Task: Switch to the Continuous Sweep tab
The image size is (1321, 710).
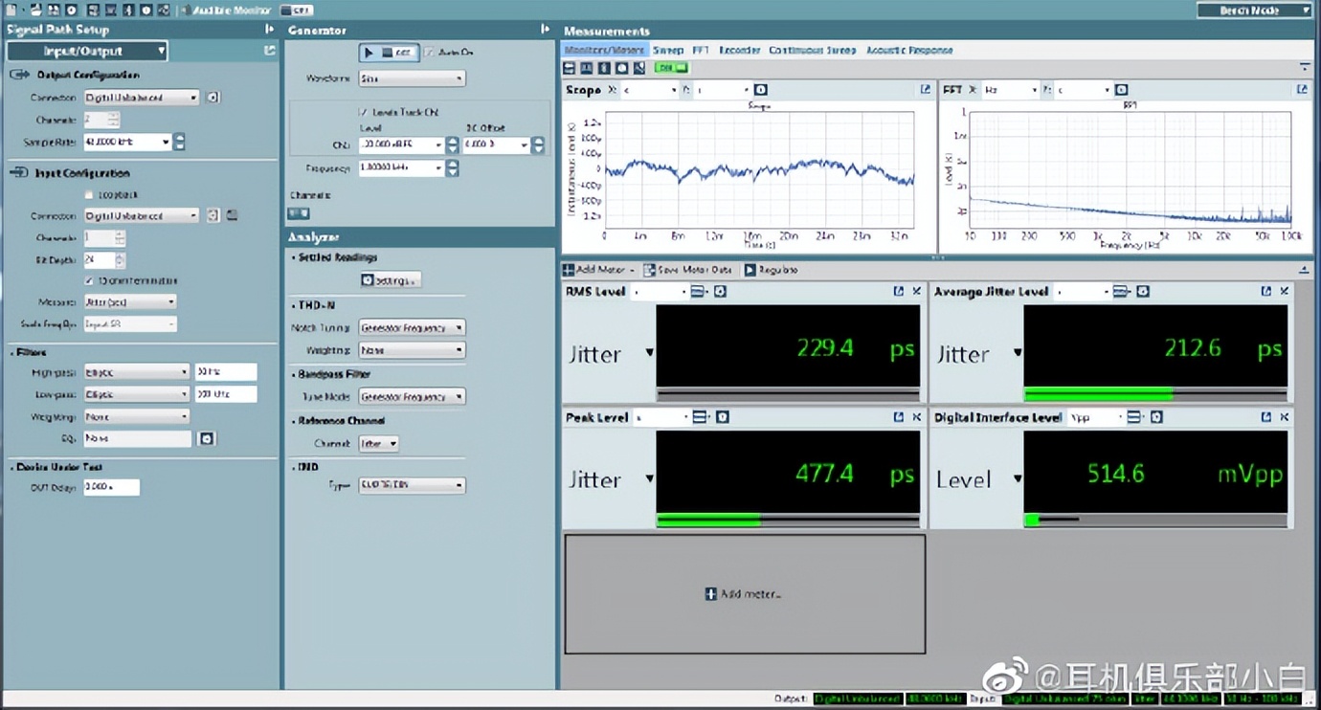Action: click(813, 50)
